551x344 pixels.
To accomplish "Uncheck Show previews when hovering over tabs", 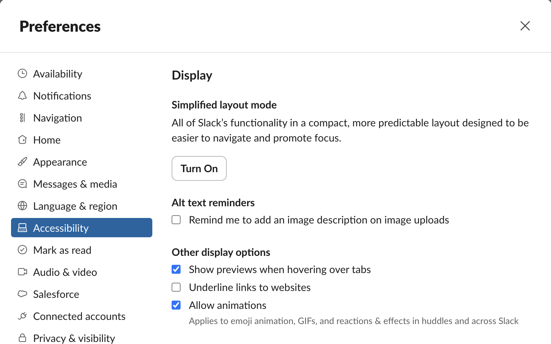I will tap(176, 269).
